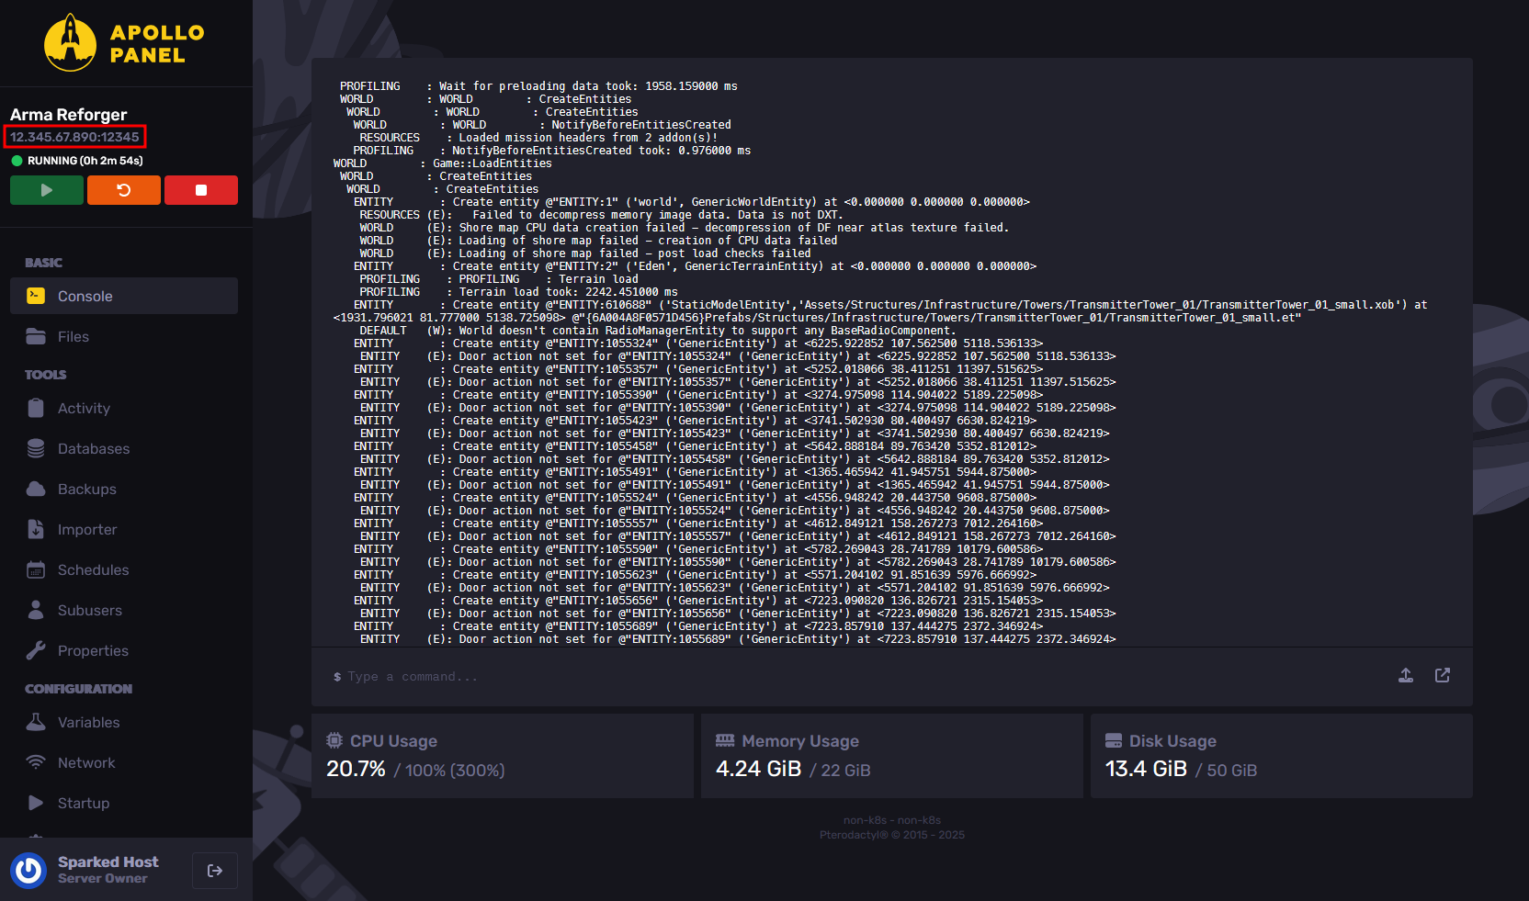Go to the Network page
This screenshot has height=901, width=1529.
(x=124, y=762)
